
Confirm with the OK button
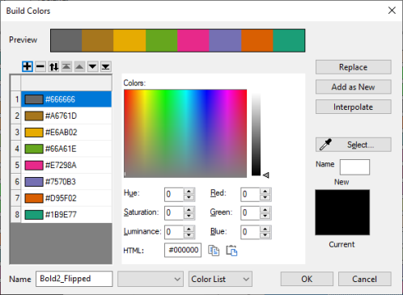pos(307,279)
